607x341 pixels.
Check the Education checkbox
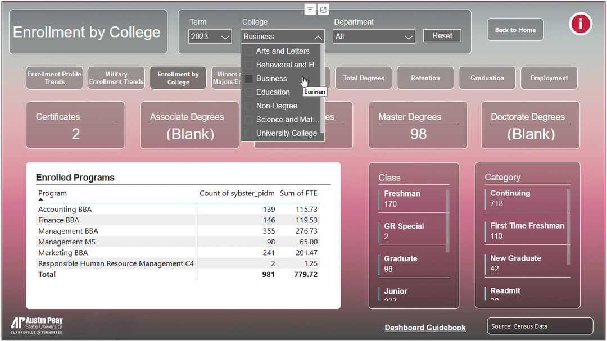point(248,92)
